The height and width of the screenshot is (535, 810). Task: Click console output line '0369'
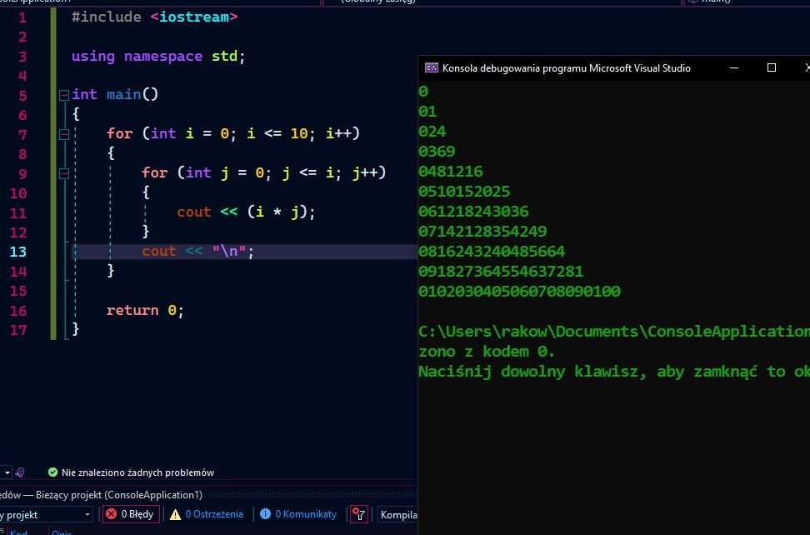[x=437, y=152]
